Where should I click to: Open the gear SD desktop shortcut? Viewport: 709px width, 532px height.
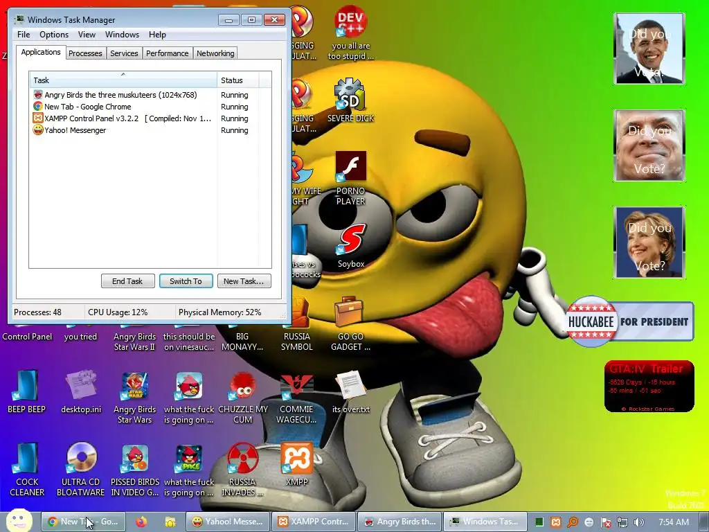click(x=350, y=94)
